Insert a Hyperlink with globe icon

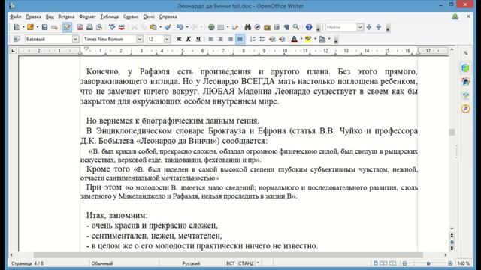(211, 27)
